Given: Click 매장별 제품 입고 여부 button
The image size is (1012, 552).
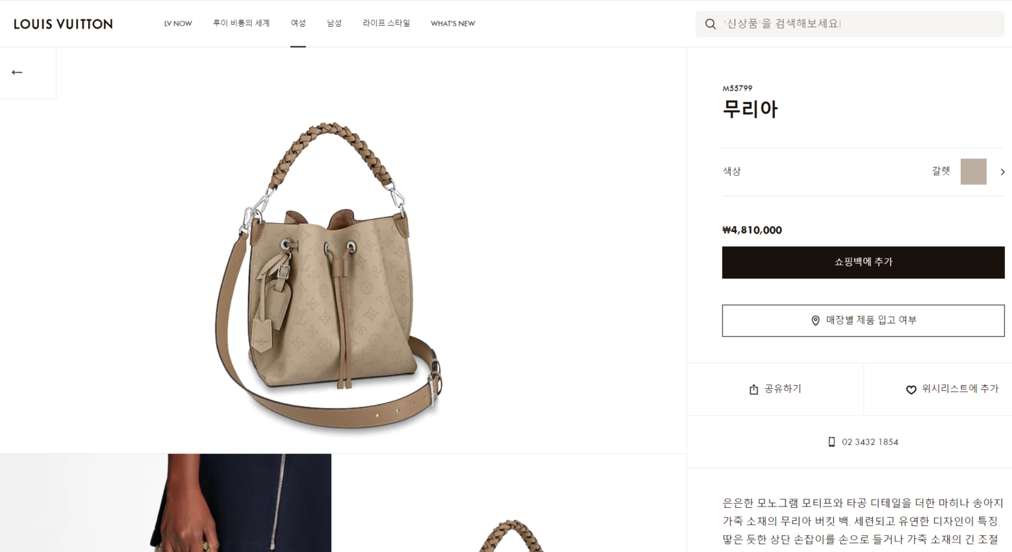Looking at the screenshot, I should coord(863,321).
